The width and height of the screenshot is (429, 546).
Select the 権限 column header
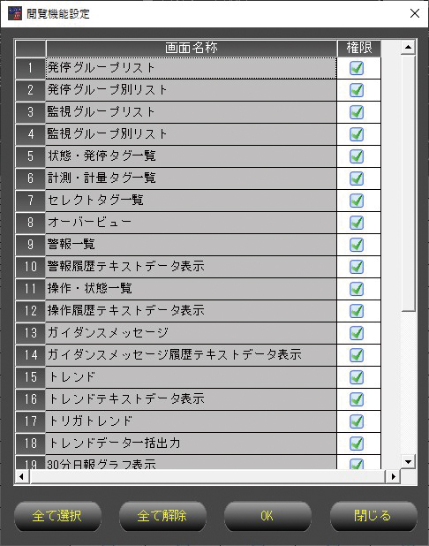coord(359,48)
